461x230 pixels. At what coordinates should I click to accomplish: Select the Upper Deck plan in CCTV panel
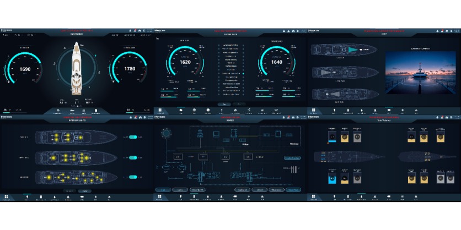pyautogui.click(x=345, y=72)
